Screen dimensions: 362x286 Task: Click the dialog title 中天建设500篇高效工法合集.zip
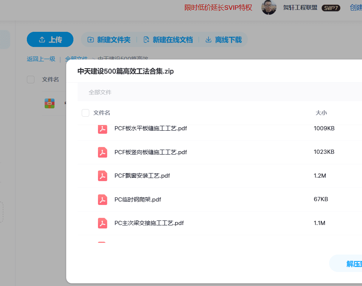126,71
